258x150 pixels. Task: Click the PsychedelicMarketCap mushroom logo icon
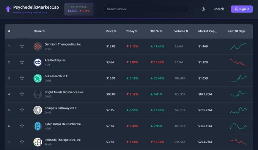pyautogui.click(x=8, y=9)
